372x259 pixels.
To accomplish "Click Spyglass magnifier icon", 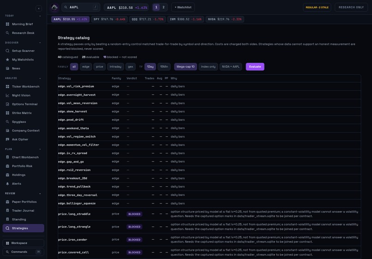I will point(7,122).
